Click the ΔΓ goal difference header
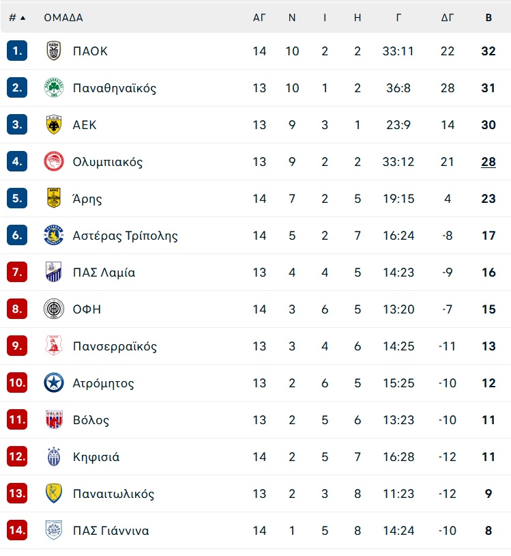 448,17
